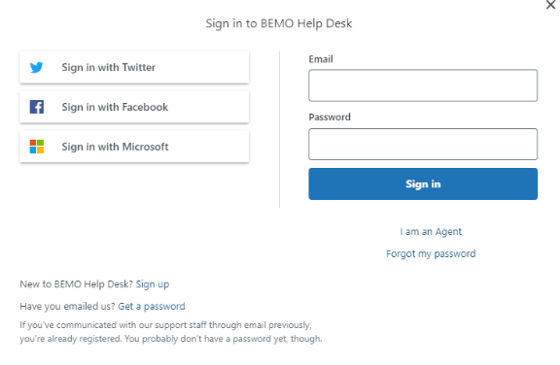
Task: Close the sign-in dialog with the X
Action: click(550, 5)
